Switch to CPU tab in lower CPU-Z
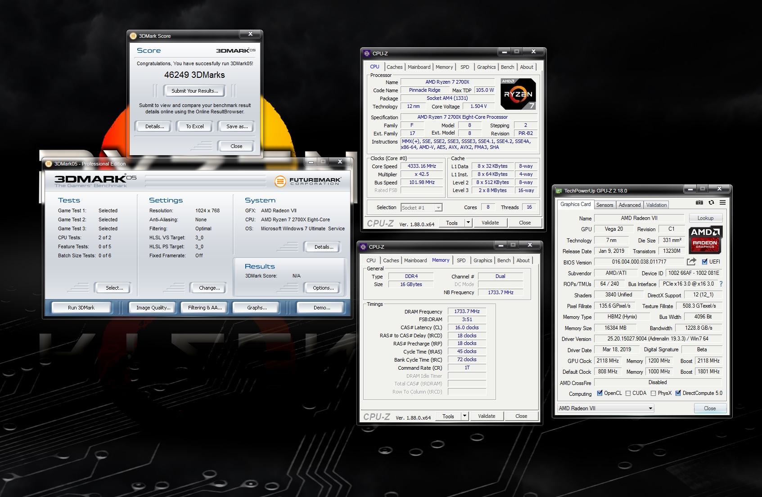The width and height of the screenshot is (762, 497). [371, 260]
